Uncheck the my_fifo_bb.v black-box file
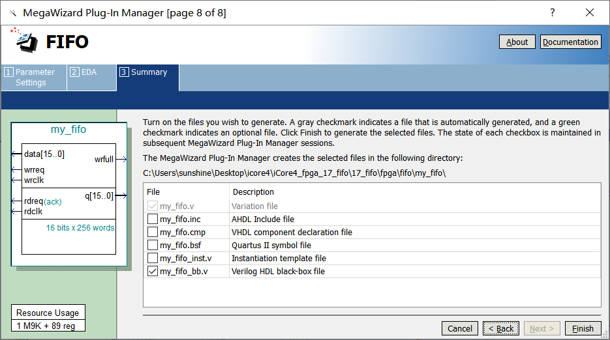Image resolution: width=610 pixels, height=340 pixels. coord(152,272)
